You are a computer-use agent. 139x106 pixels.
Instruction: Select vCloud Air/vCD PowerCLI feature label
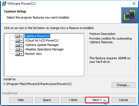pyautogui.click(x=42, y=40)
